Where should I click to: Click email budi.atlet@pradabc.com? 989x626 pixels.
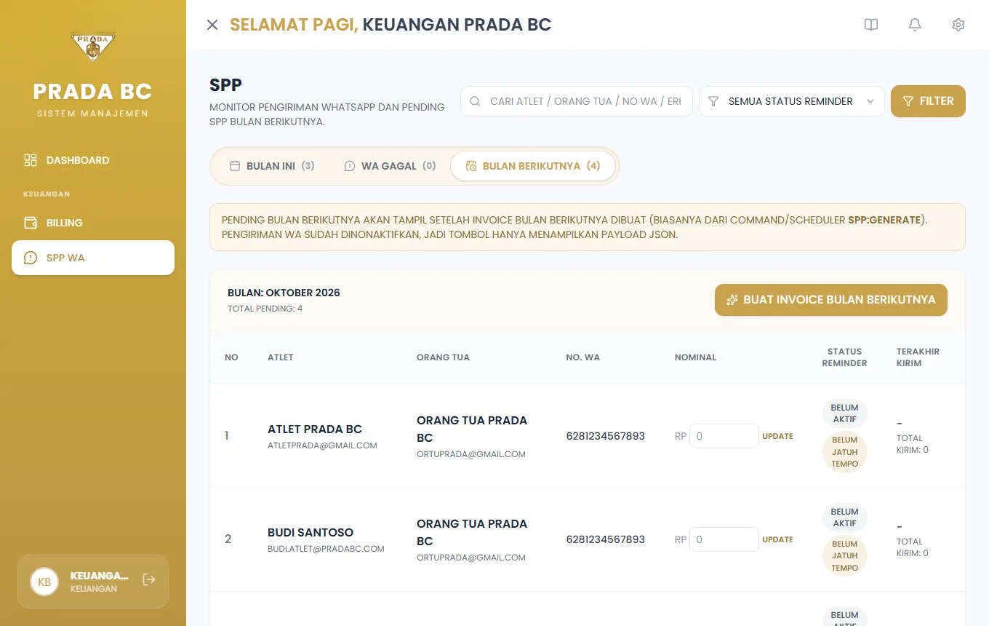point(326,549)
